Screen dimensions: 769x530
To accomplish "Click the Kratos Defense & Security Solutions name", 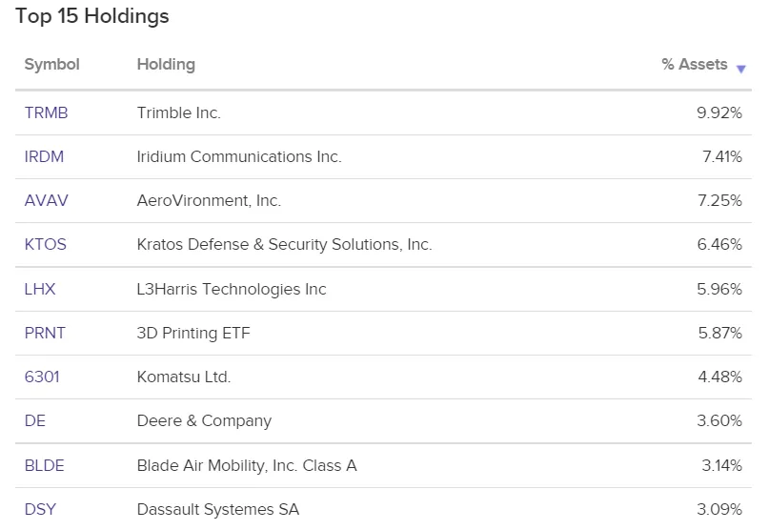I will coord(285,244).
